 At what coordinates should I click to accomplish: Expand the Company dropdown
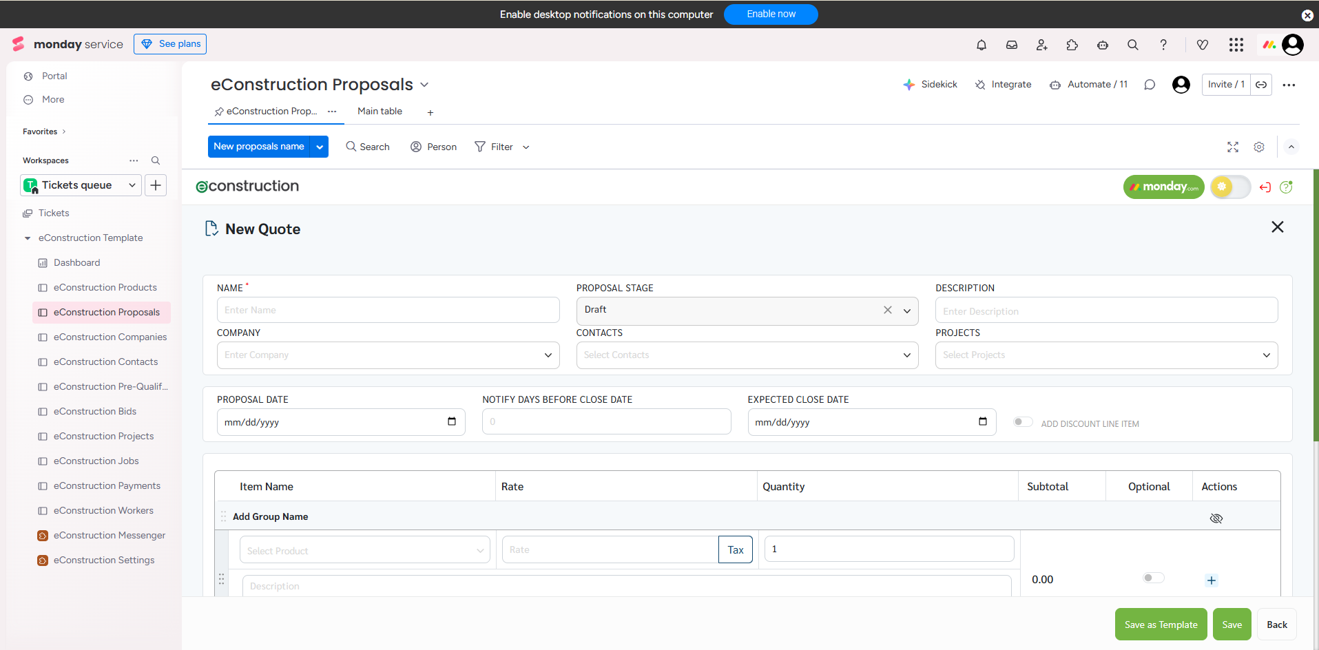[388, 355]
